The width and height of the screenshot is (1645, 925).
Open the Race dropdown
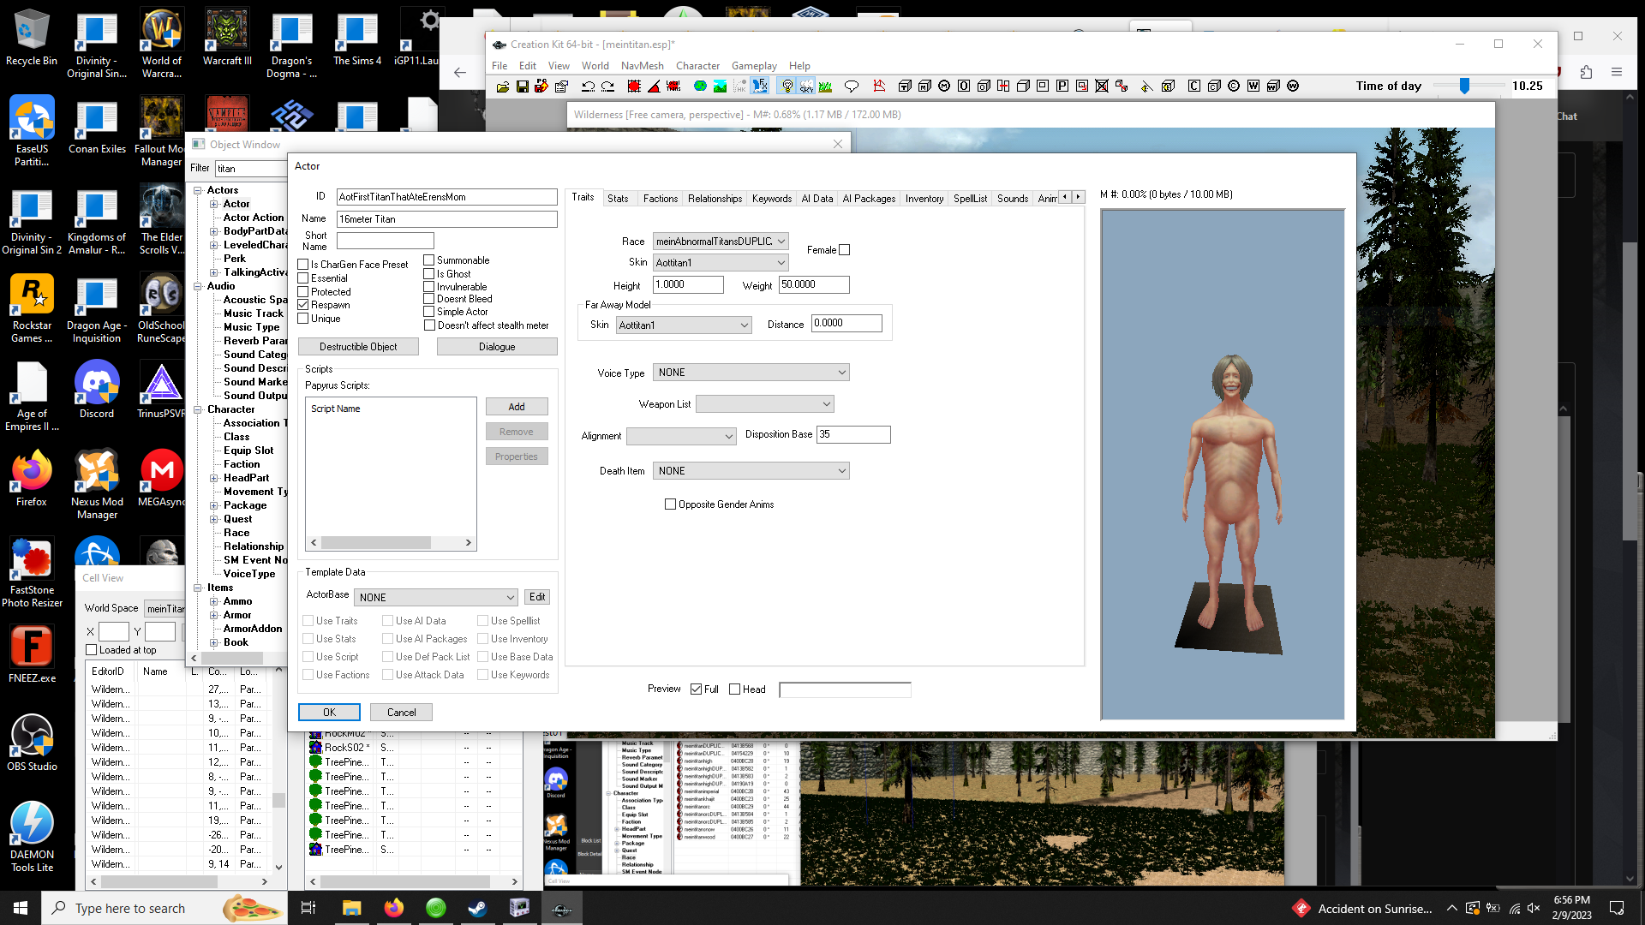[x=721, y=242]
